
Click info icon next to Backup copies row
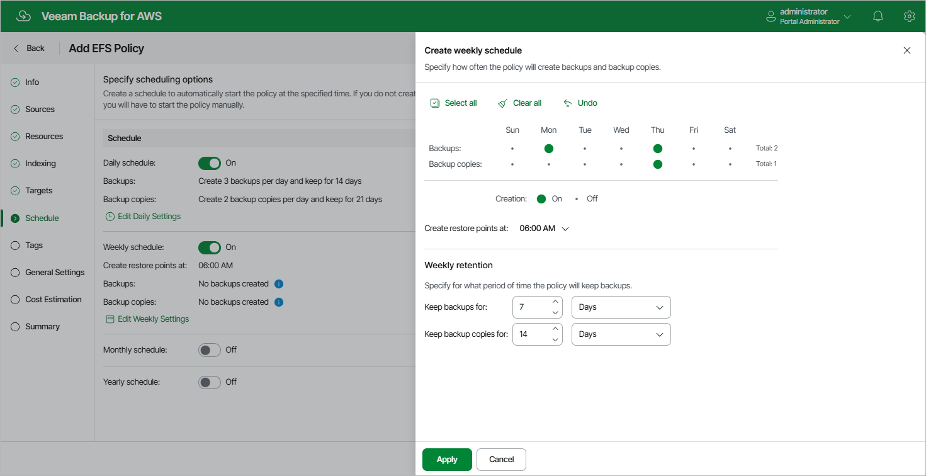[x=279, y=302]
